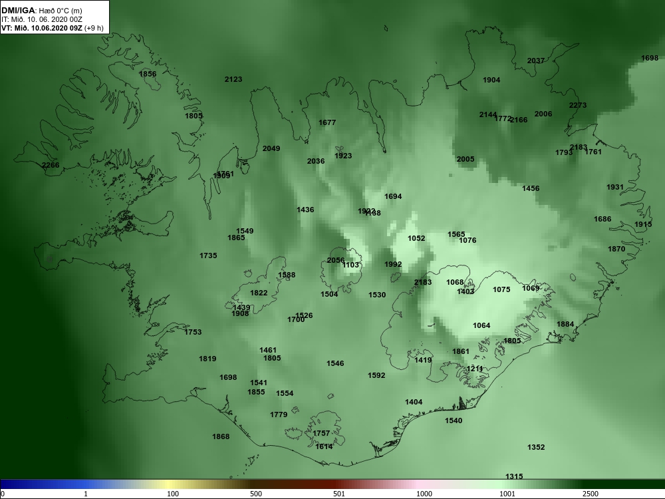Click the map value '1352'
Screen dimensions: 665x499
pos(535,447)
